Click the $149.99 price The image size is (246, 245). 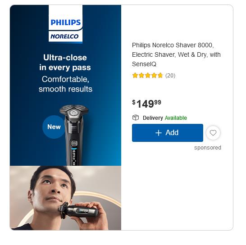pyautogui.click(x=146, y=104)
